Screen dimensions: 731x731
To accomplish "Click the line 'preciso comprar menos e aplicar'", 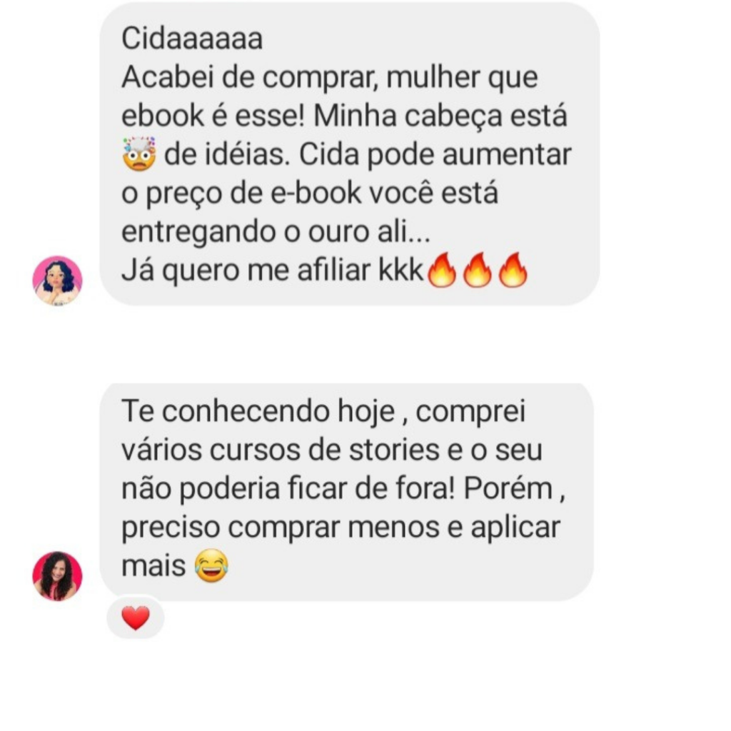I will tap(341, 528).
